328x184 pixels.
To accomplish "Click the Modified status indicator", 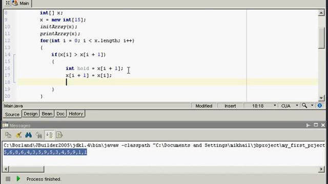I will point(204,106).
